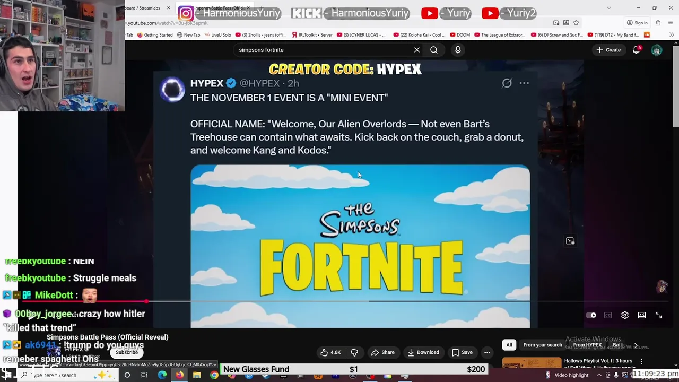Open the browser application menu
This screenshot has height=382, width=679.
(x=671, y=23)
